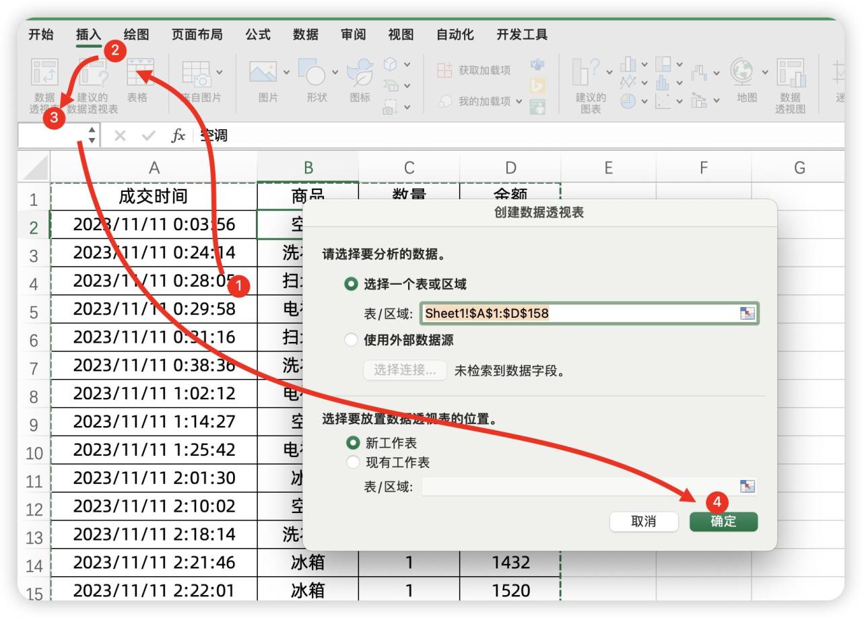Screen dimensions: 862x618
Task: Click the pie chart icon in ribbon
Action: pyautogui.click(x=628, y=100)
